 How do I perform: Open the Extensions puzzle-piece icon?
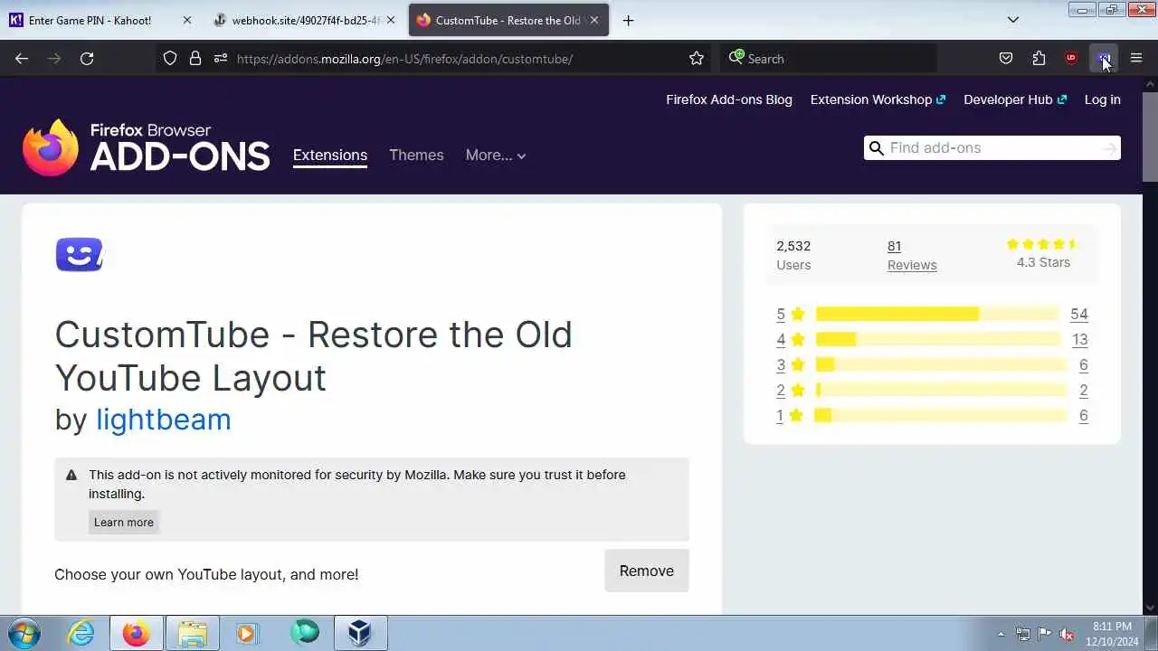1039,59
